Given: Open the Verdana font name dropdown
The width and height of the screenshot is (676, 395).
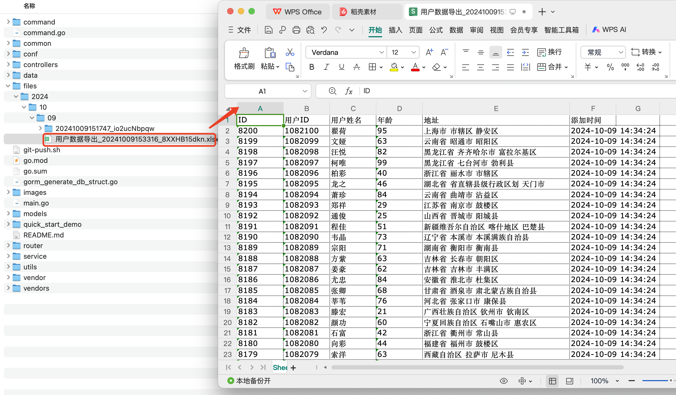Looking at the screenshot, I should 381,52.
